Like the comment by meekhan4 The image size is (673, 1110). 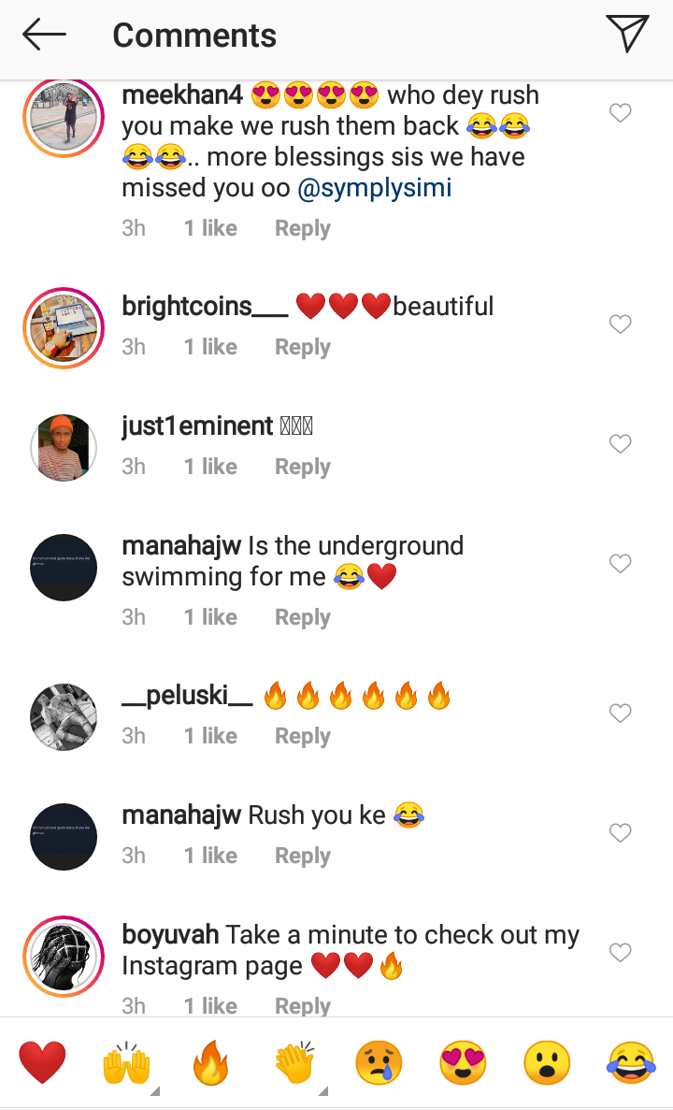coord(621,112)
